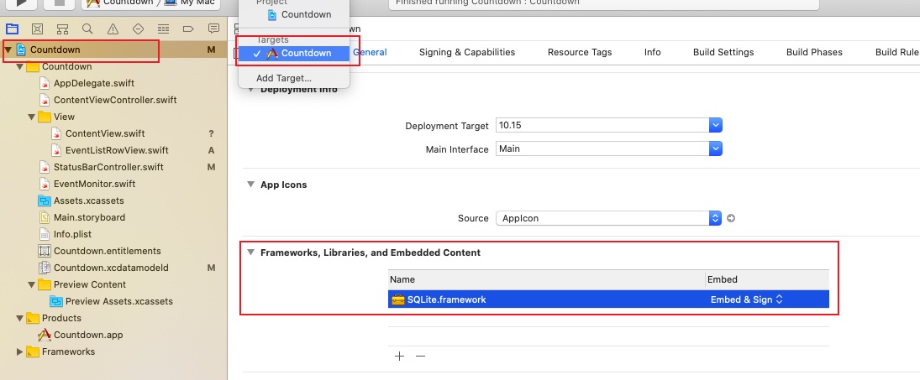920x380 pixels.
Task: Switch to the Signing & Capabilities tab
Action: tap(466, 52)
